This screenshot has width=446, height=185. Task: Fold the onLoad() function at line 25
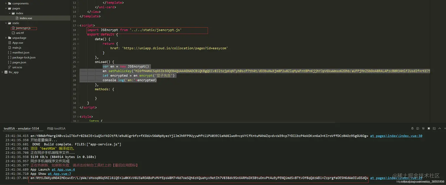[x=78, y=62]
